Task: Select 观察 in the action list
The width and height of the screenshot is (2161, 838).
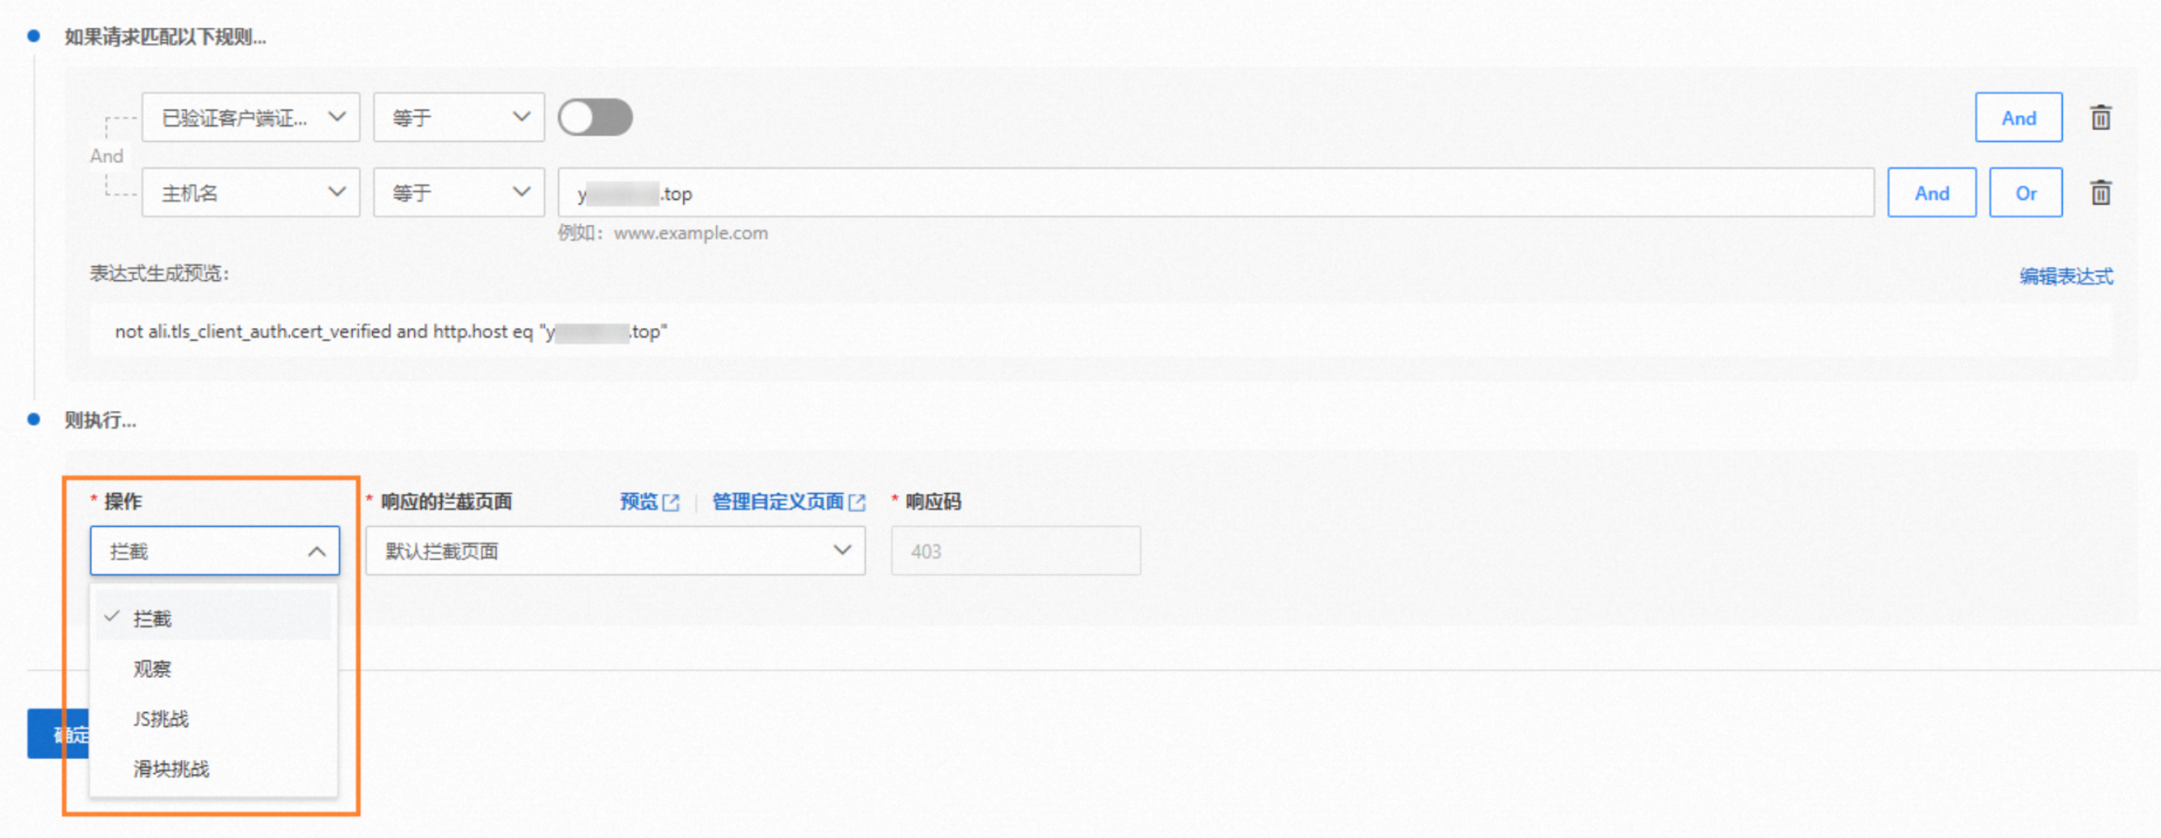Action: click(x=213, y=668)
